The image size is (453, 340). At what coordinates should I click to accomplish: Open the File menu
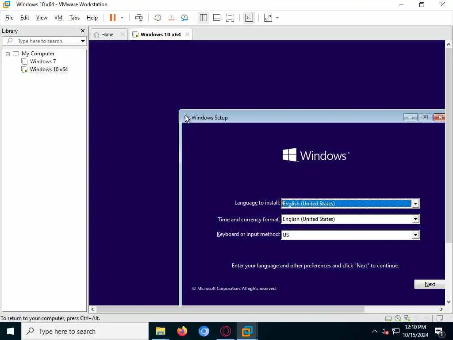(x=9, y=18)
